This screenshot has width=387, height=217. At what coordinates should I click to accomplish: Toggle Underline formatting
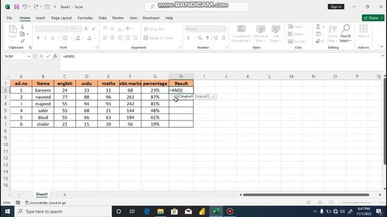[53, 38]
